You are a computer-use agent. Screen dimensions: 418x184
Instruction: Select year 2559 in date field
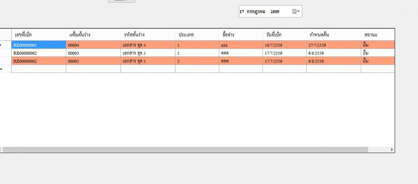(275, 12)
